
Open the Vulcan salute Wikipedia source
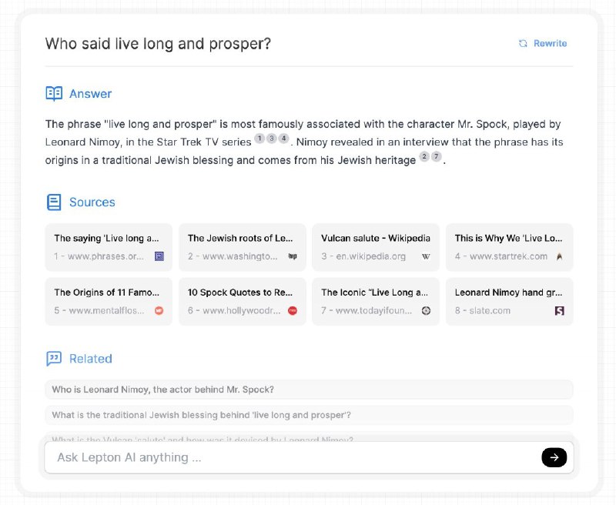point(375,247)
